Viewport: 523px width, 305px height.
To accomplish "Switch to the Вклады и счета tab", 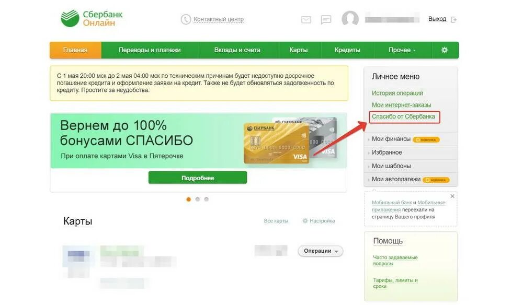I will (x=237, y=50).
